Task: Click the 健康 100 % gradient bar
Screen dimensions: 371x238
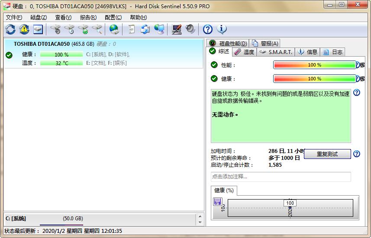Action: (314, 78)
